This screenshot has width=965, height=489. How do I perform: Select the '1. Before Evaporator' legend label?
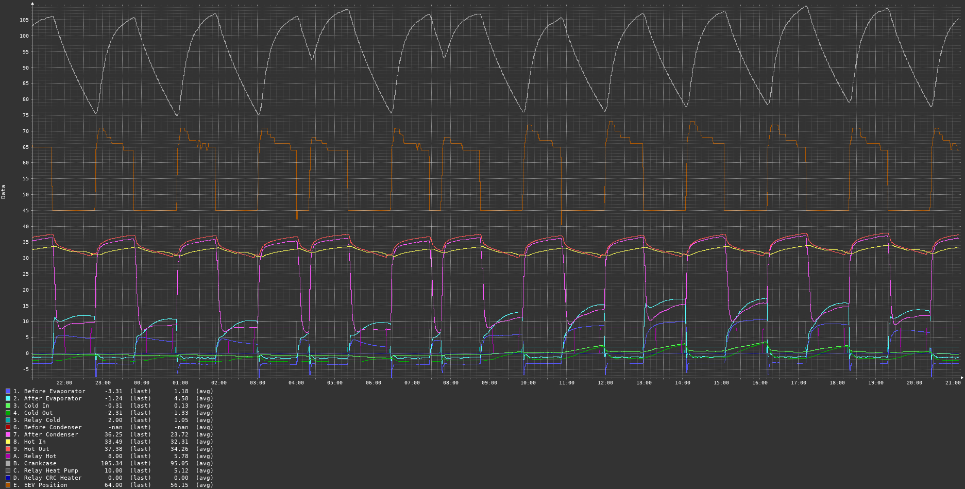click(49, 391)
